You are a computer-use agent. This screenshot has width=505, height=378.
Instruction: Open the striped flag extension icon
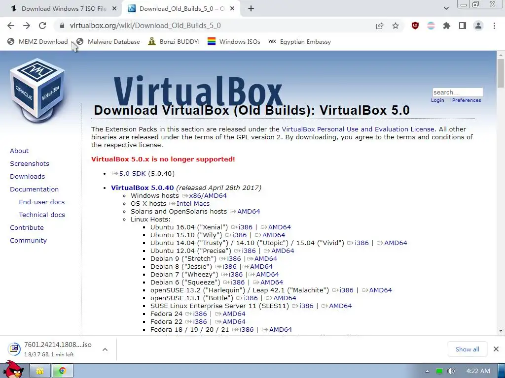[431, 26]
